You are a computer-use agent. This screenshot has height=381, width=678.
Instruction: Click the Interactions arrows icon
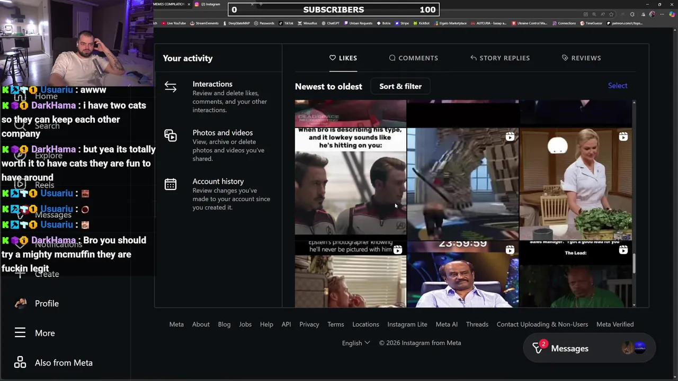pos(170,87)
